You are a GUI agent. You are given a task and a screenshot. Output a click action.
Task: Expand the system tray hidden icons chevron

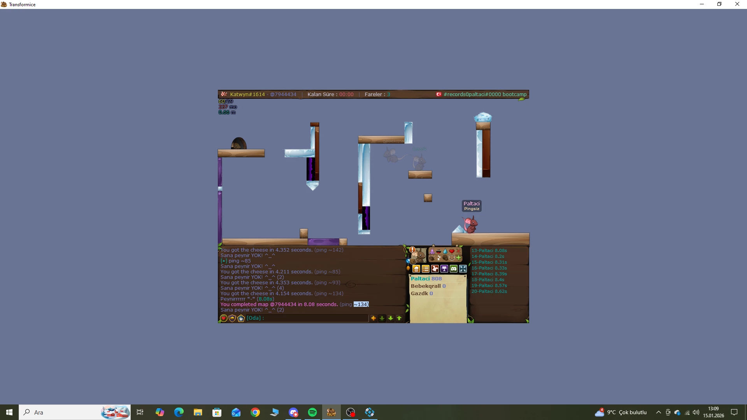(x=658, y=412)
